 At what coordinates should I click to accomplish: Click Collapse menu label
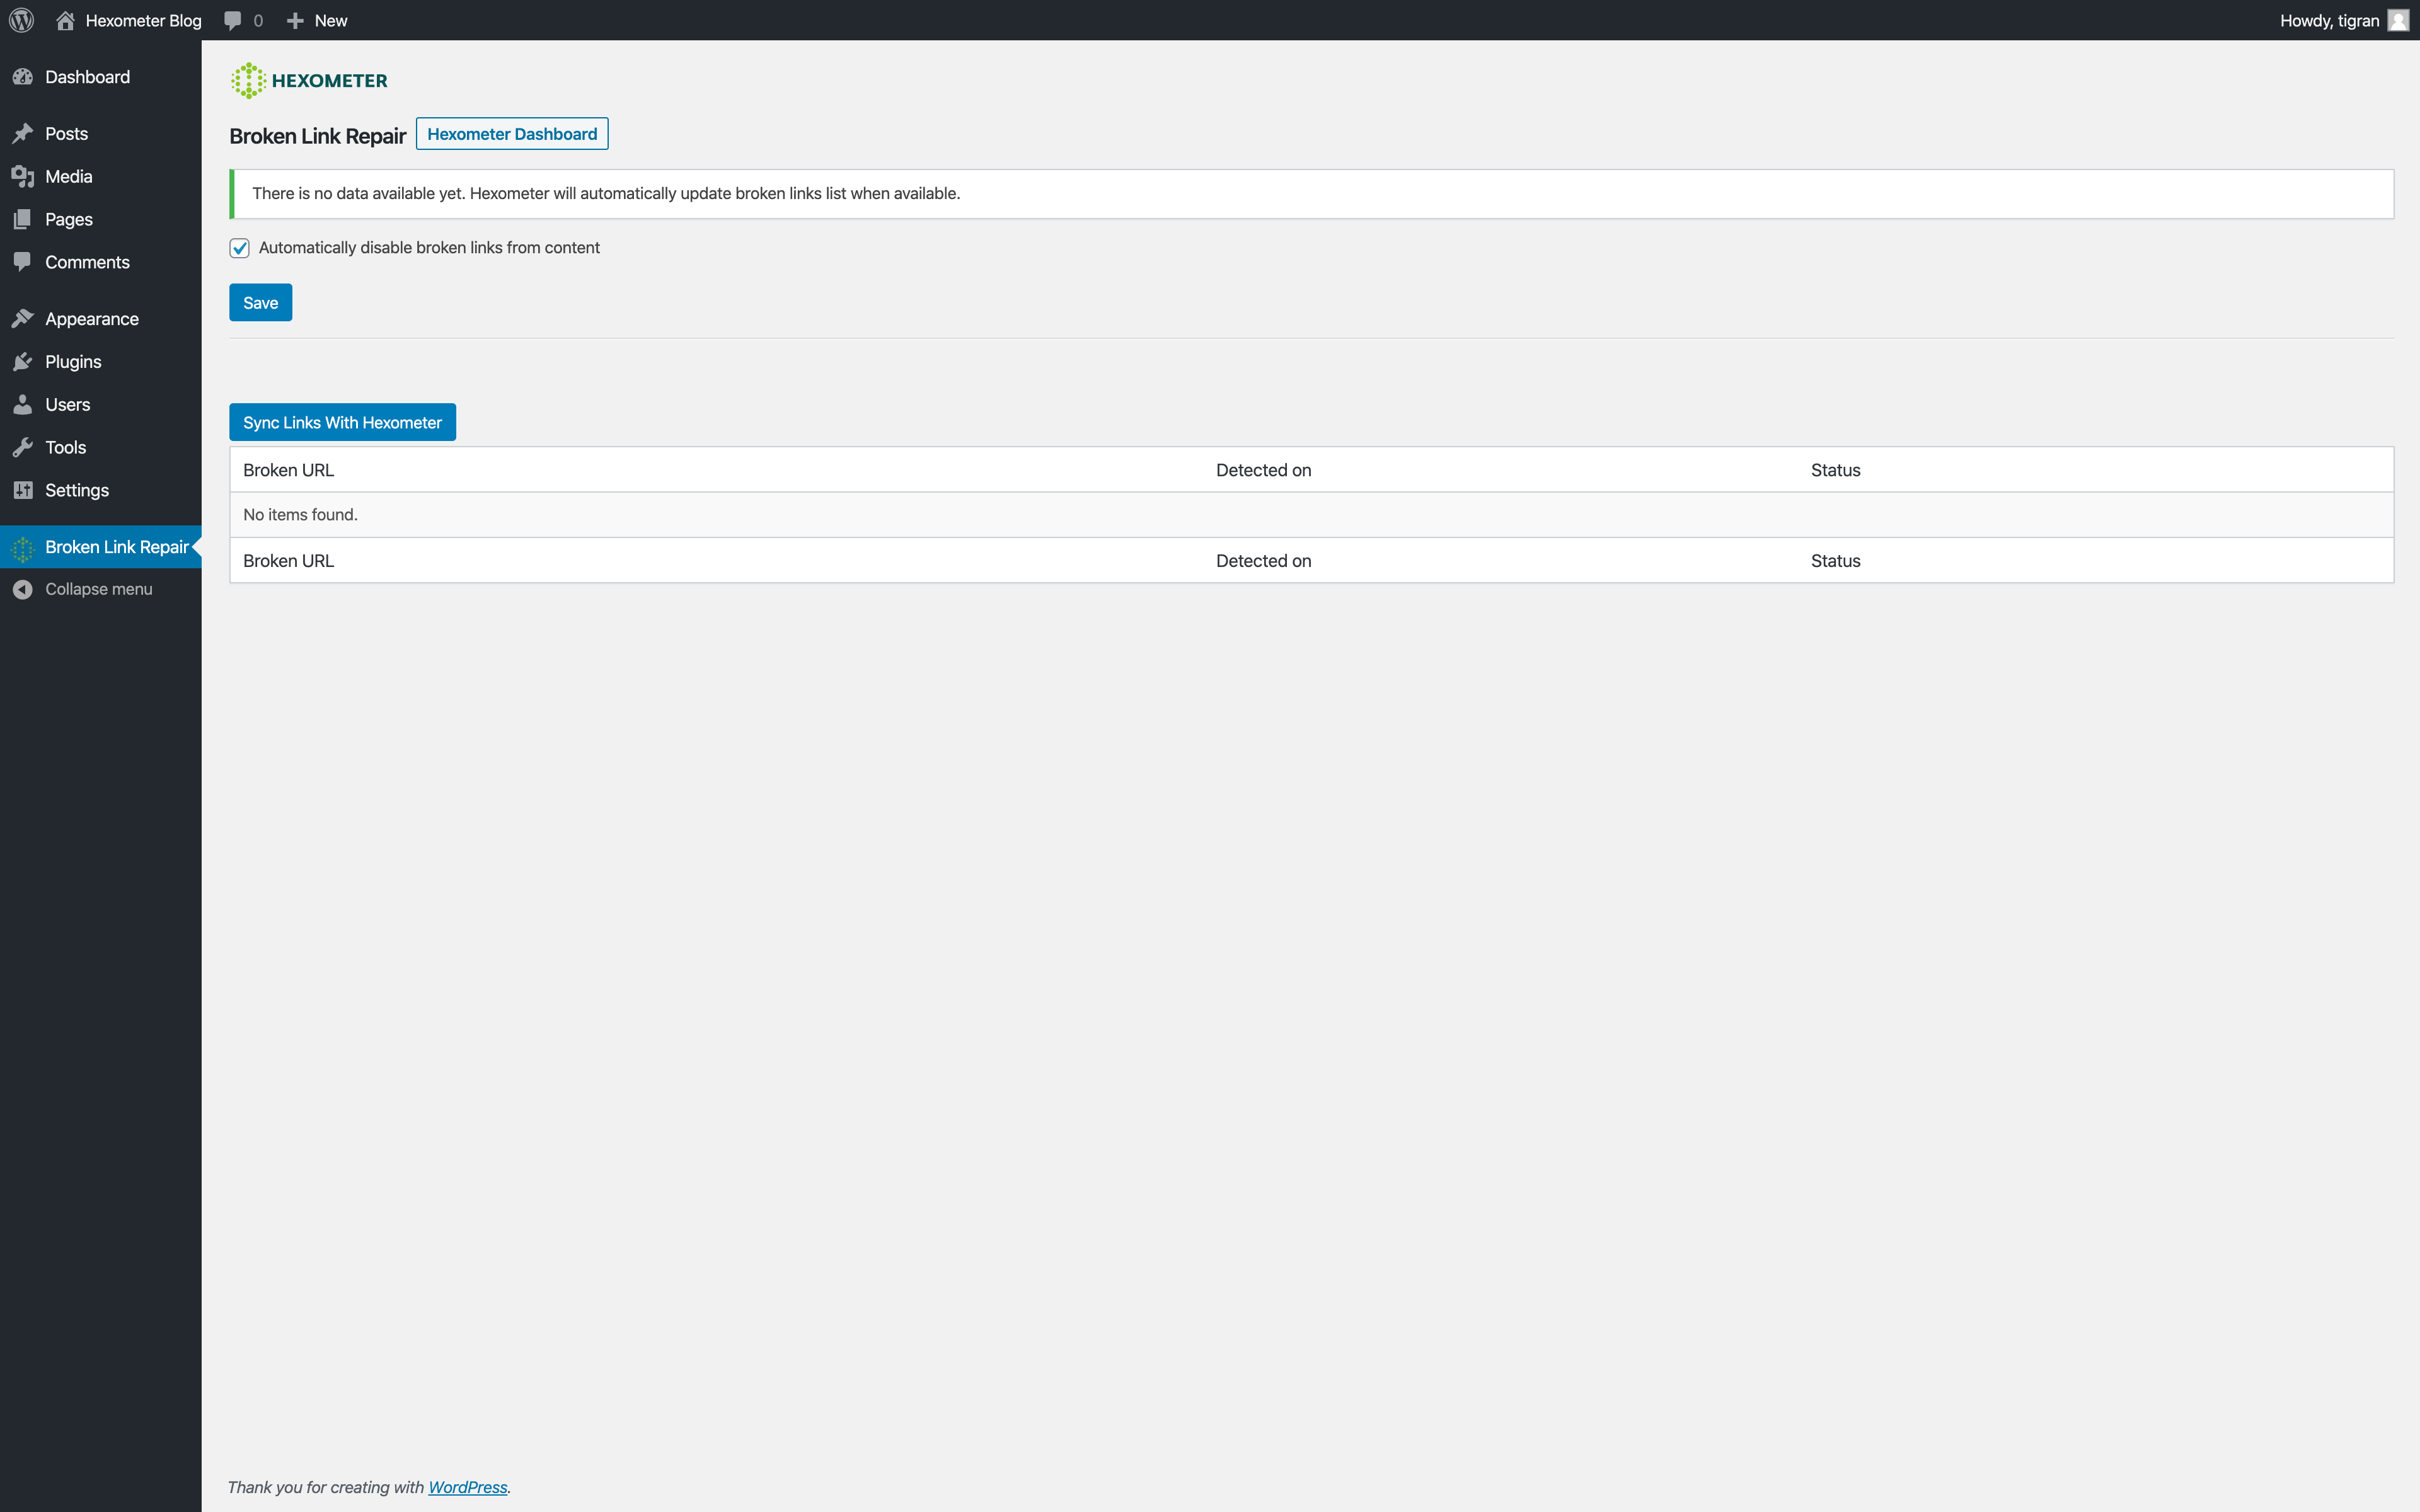[x=99, y=589]
